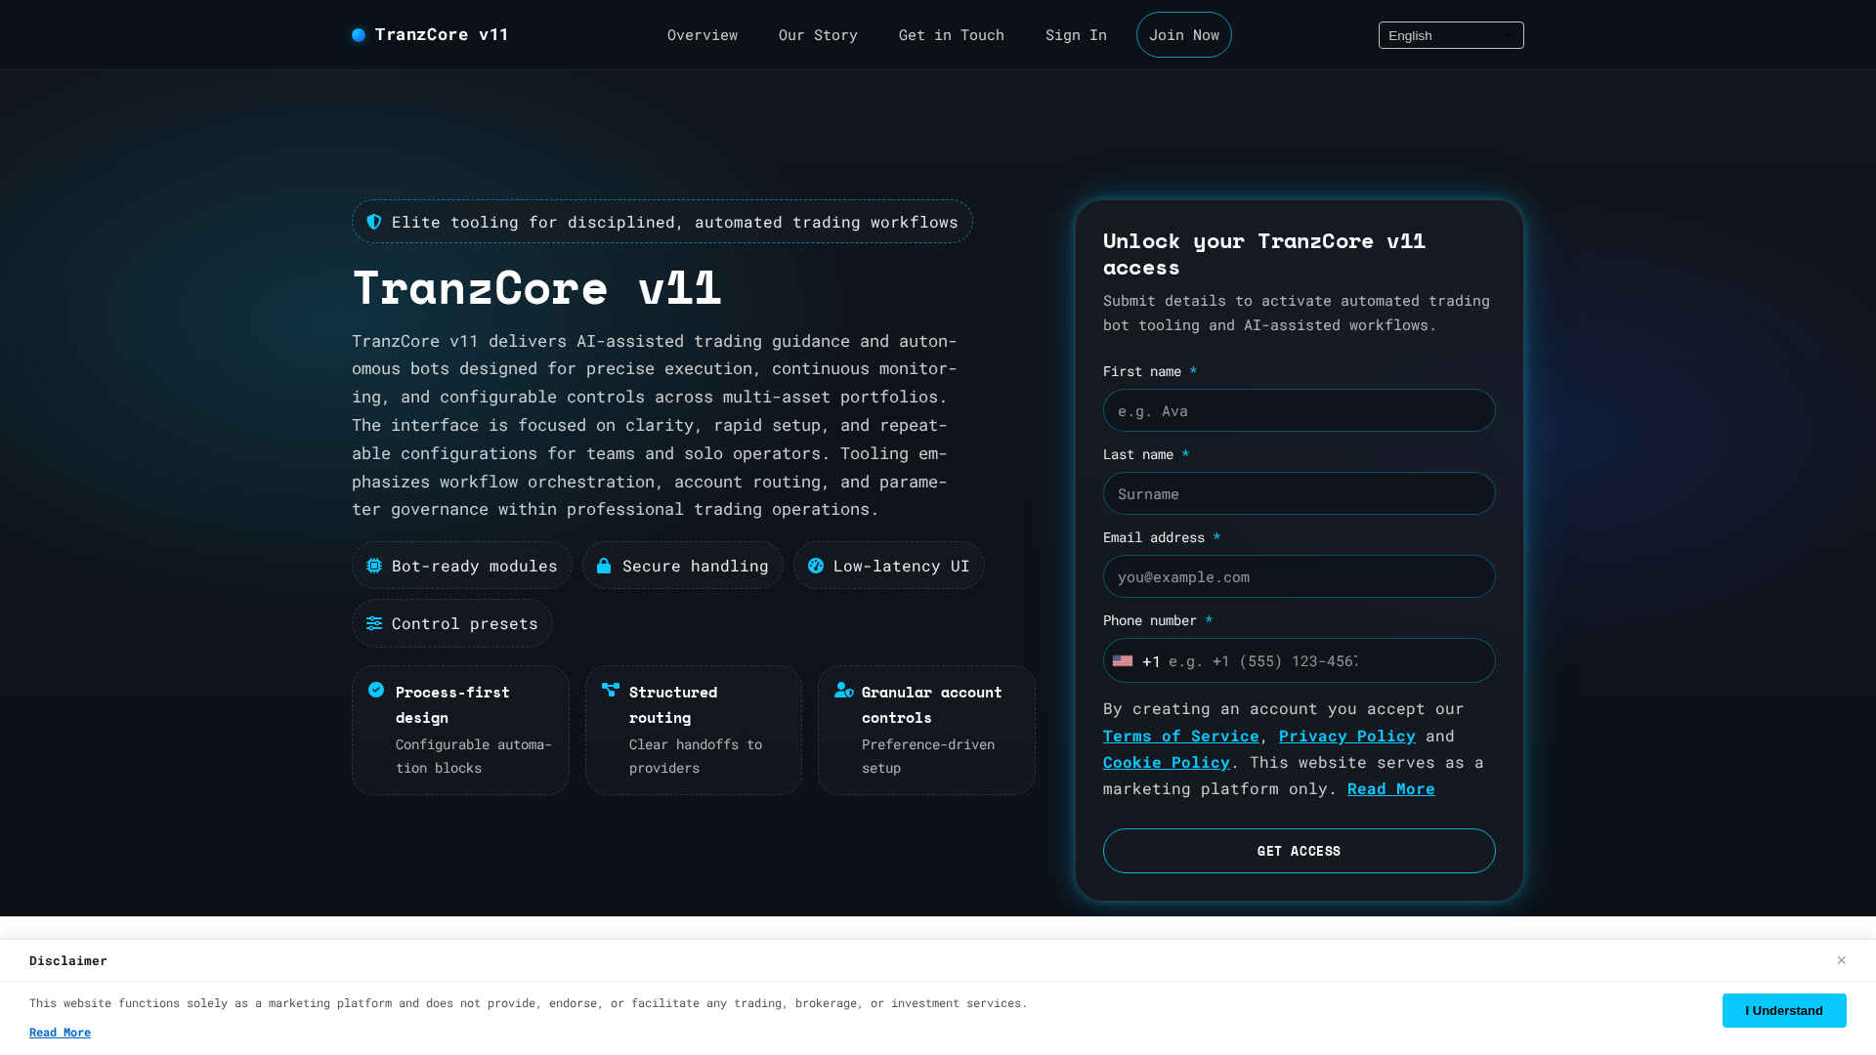Click the chip icon on Bot-ready modules
The height and width of the screenshot is (1055, 1876).
click(374, 566)
